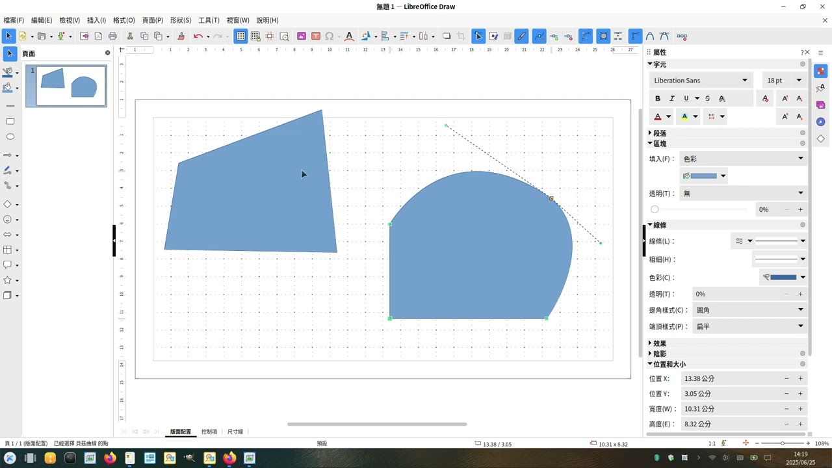Open the Fill type dropdown

point(742,159)
